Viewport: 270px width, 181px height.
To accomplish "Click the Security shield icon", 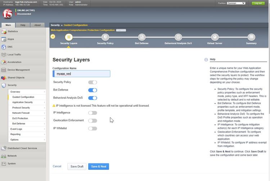I will pos(4,85).
